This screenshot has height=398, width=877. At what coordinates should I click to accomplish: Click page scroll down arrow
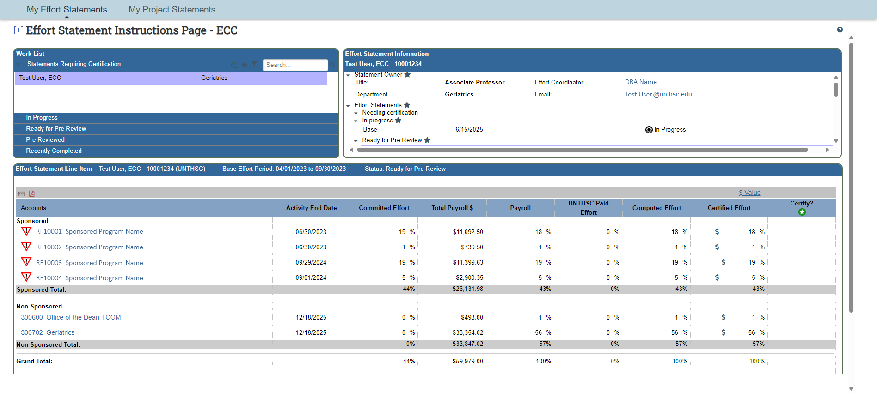(851, 389)
